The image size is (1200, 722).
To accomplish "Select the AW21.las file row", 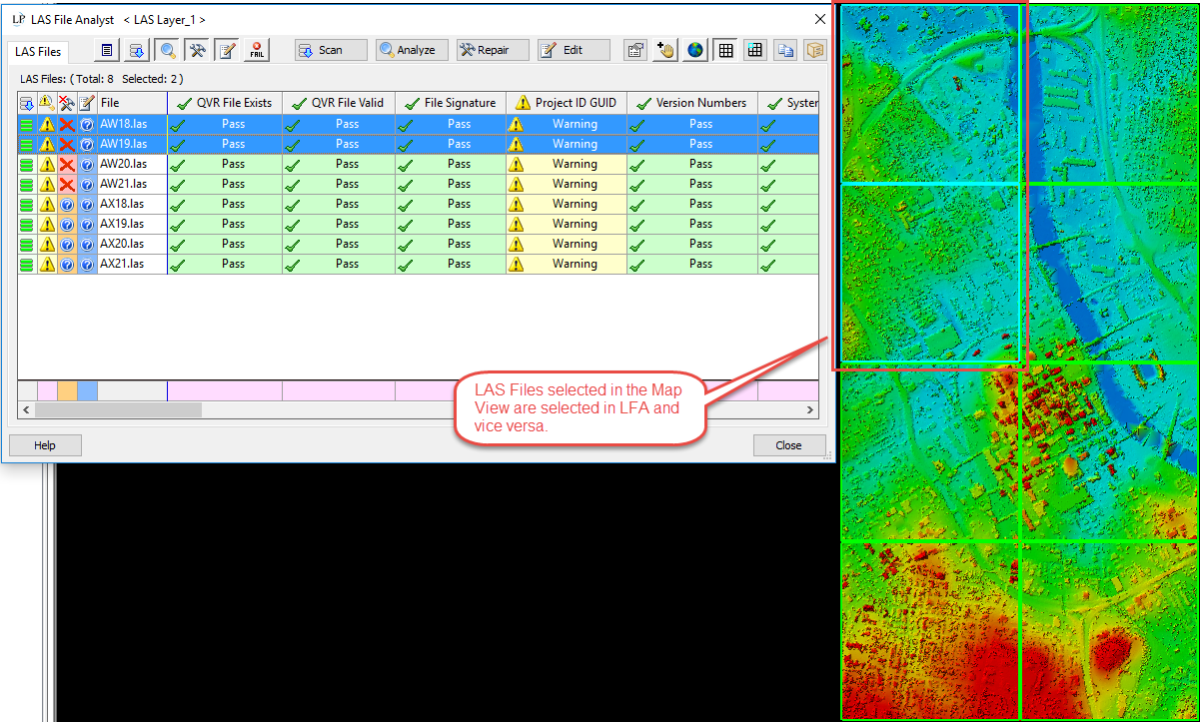I will coord(418,184).
